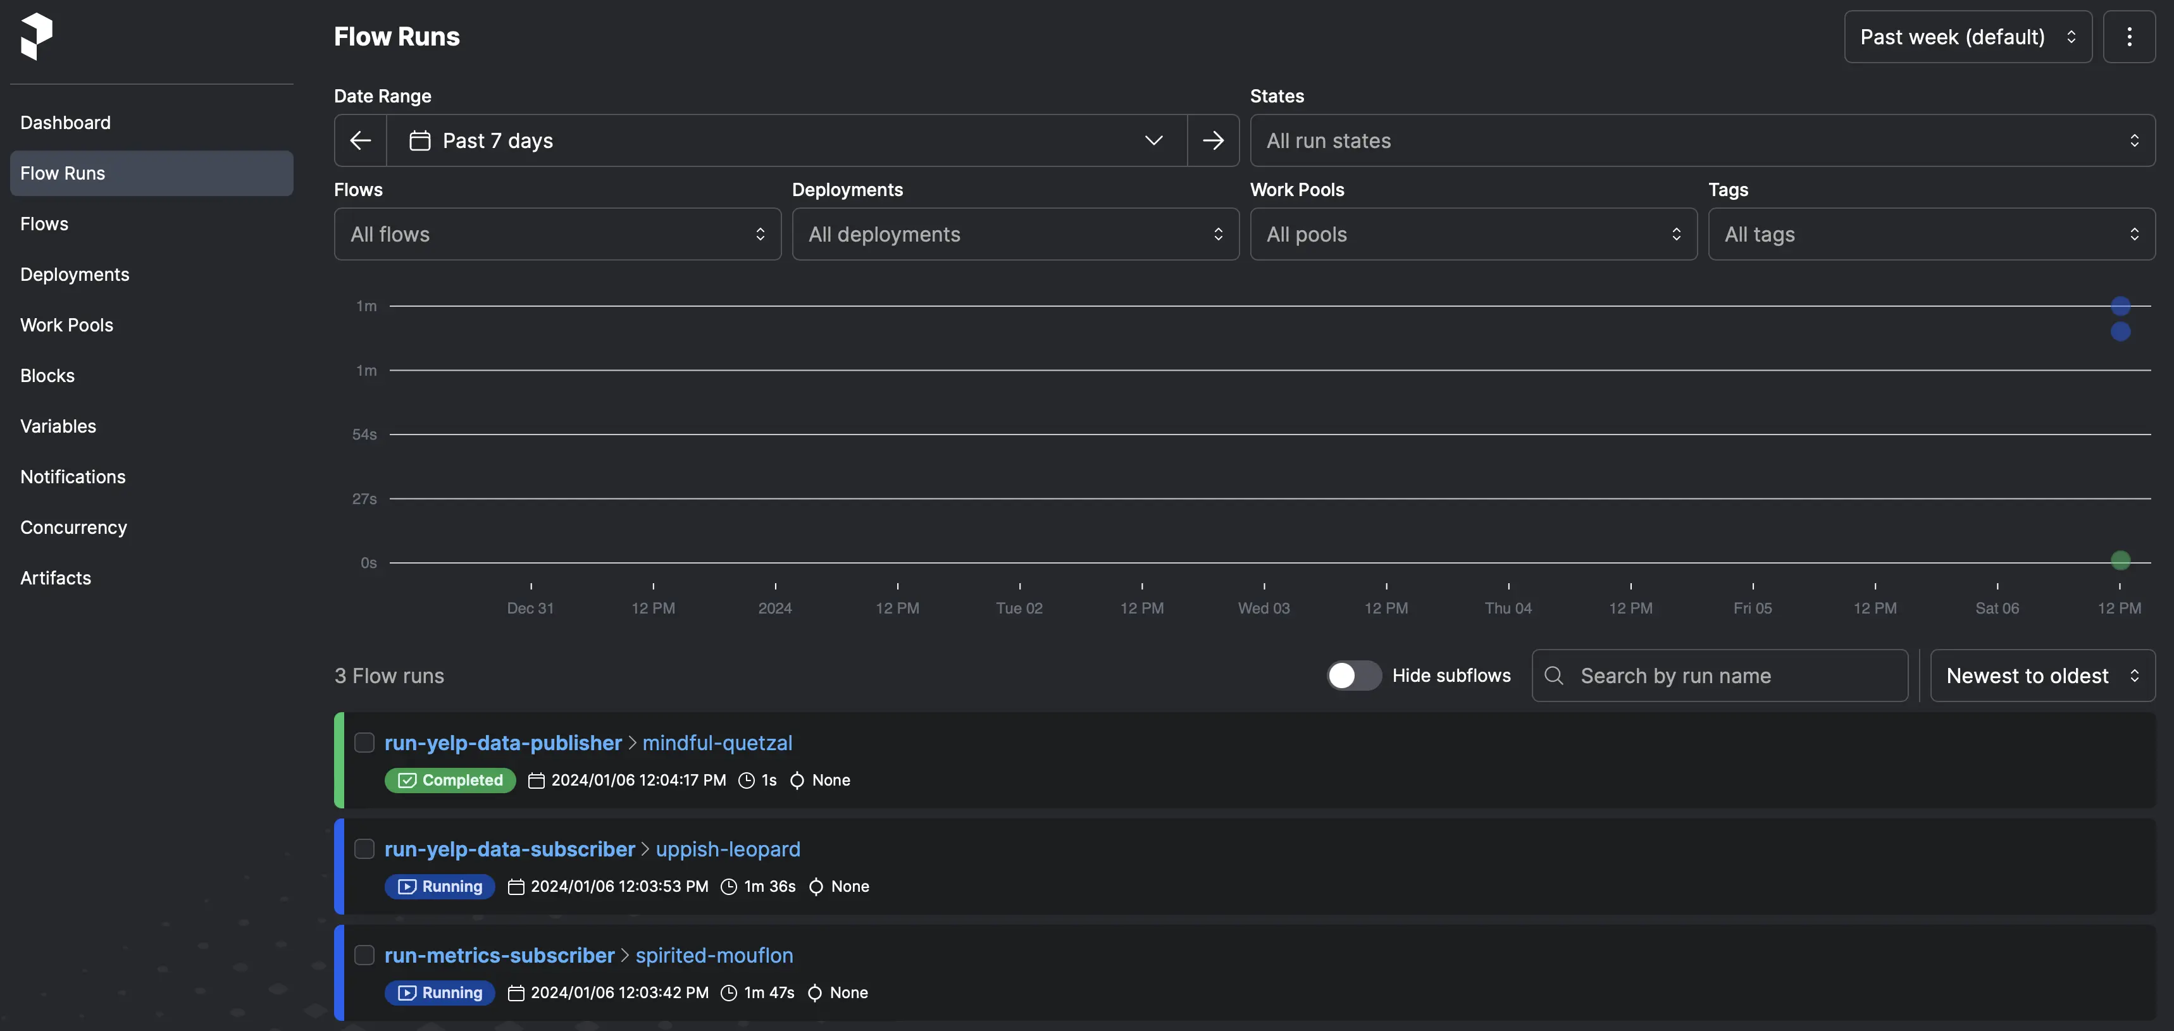Open Blocks in the sidebar
Viewport: 2174px width, 1031px height.
click(x=152, y=376)
